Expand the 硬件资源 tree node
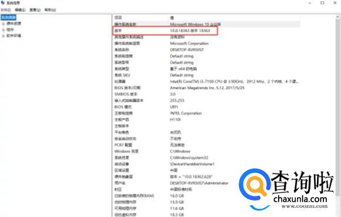 4,23
